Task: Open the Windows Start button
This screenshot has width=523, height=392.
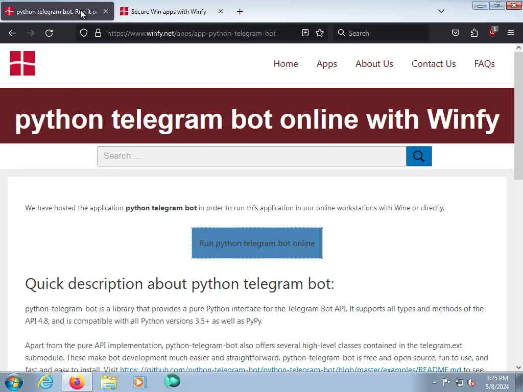Action: click(14, 382)
